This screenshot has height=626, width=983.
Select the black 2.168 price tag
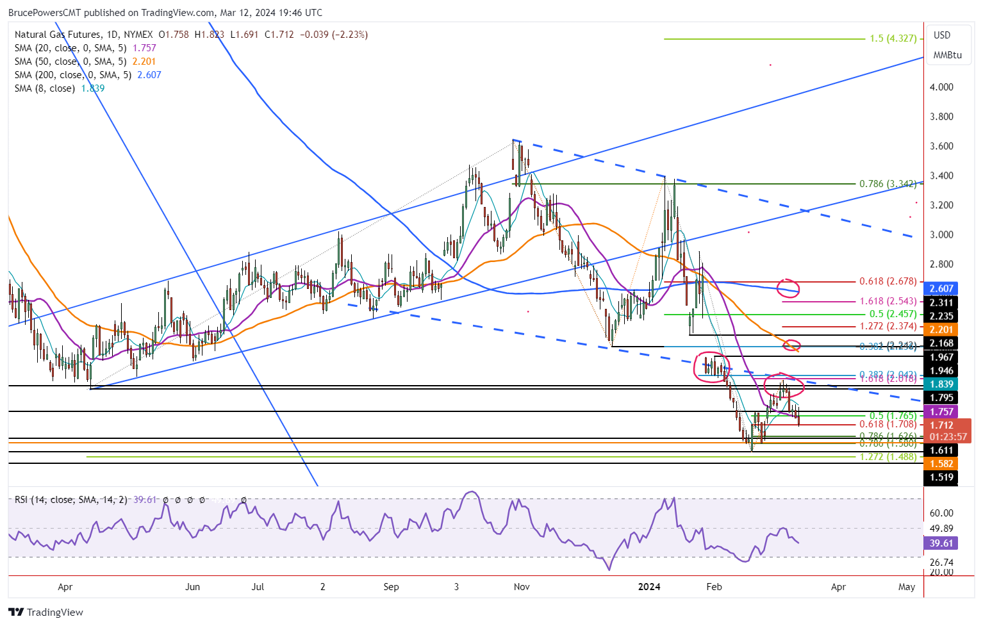coord(941,343)
